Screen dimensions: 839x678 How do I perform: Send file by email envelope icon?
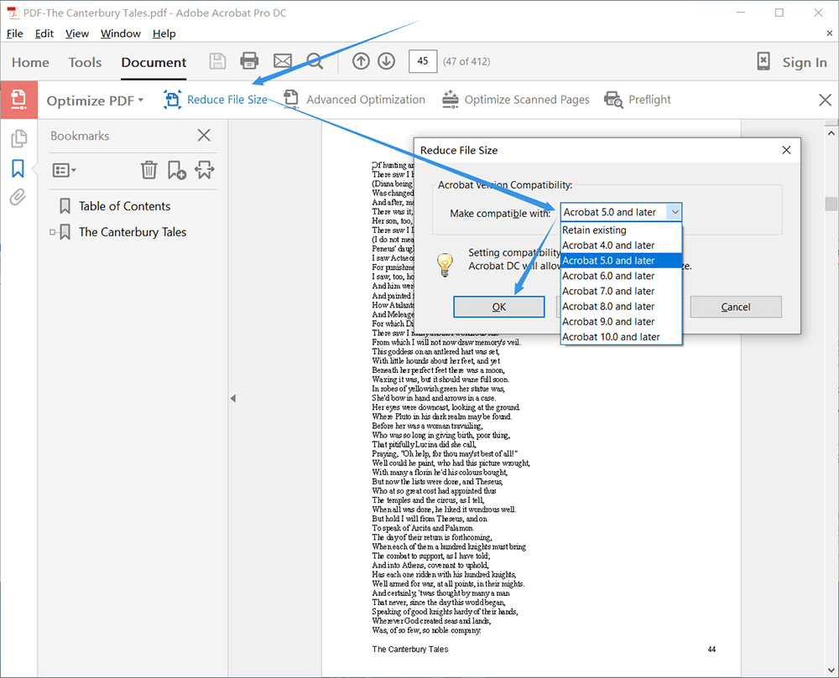[x=283, y=61]
